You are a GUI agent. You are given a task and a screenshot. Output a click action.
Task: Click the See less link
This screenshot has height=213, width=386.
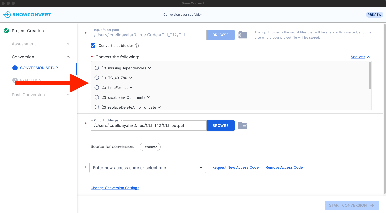(358, 57)
